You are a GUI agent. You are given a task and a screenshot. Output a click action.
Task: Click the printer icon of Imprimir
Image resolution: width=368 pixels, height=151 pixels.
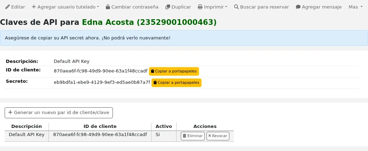(200, 7)
